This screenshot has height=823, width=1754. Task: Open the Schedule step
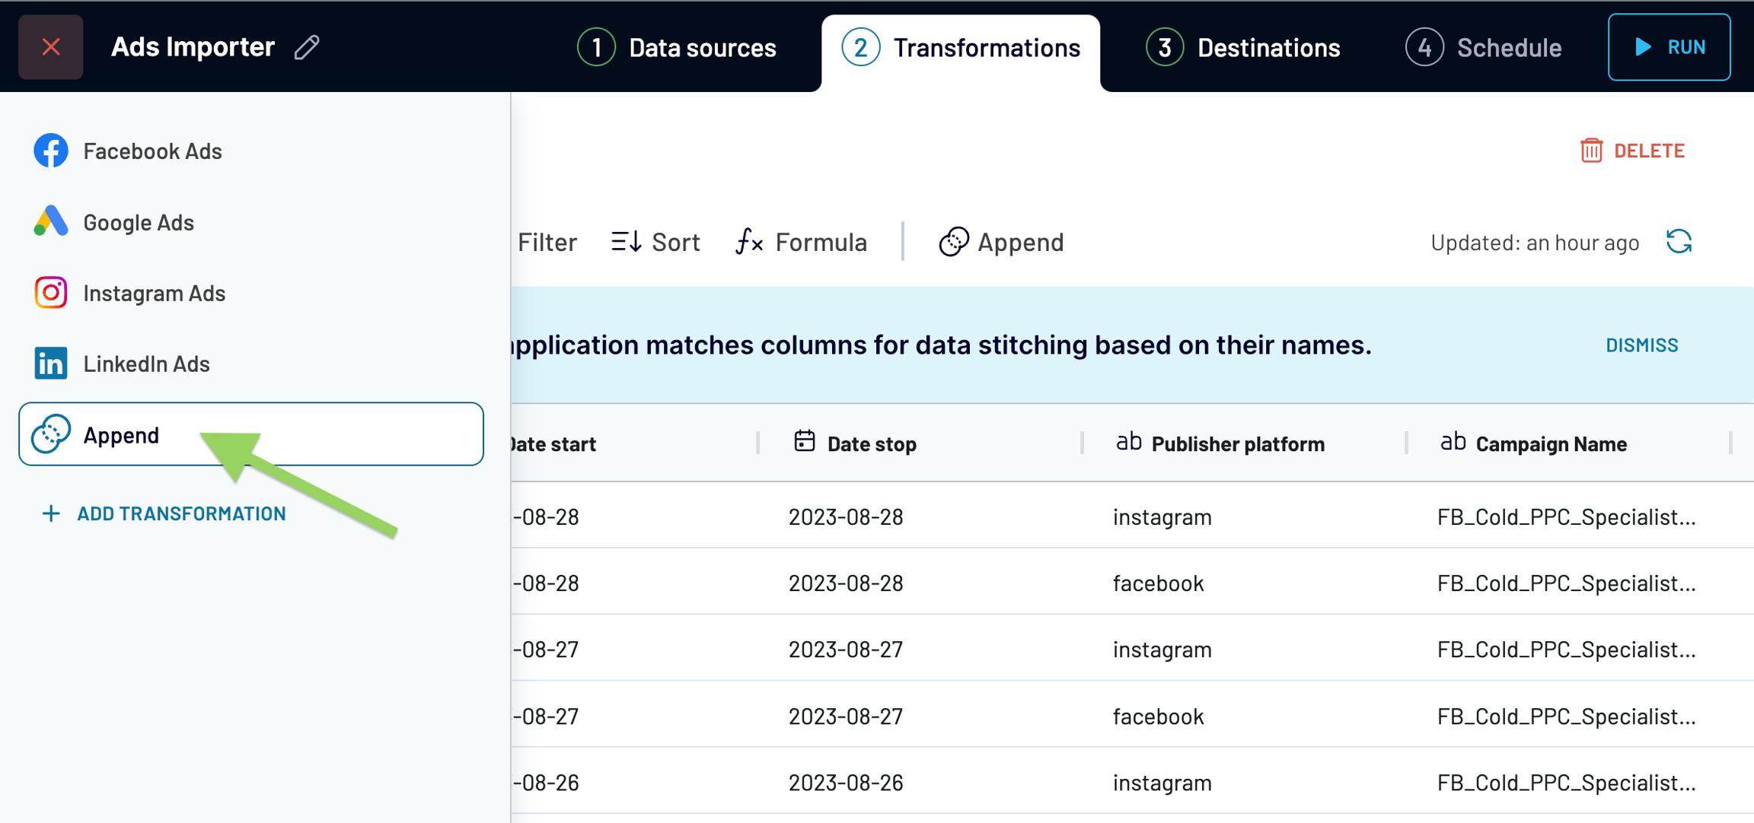pos(1484,47)
